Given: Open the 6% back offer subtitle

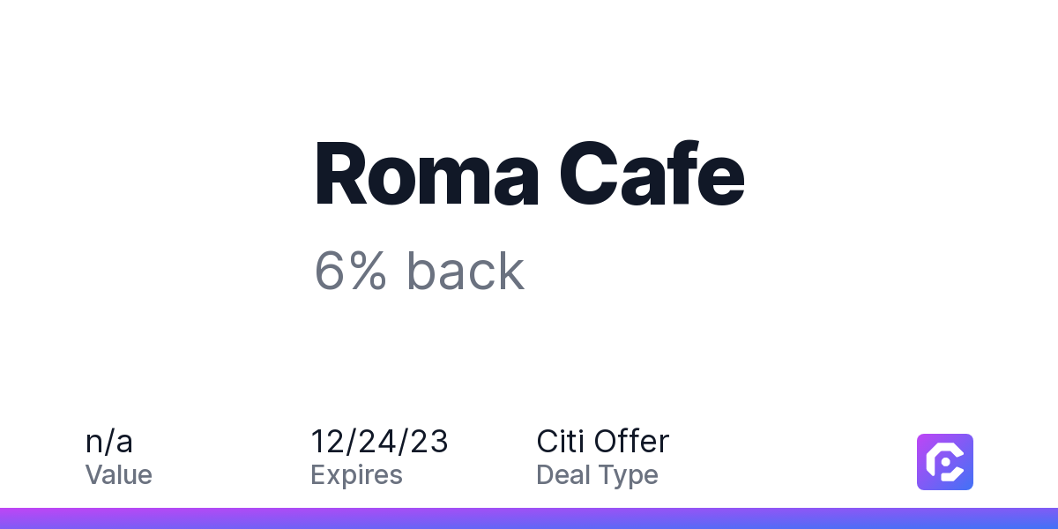Looking at the screenshot, I should click(420, 271).
